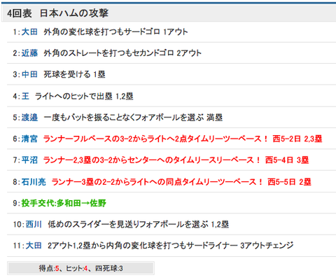336x280 pixels.
Task: Open player link 清宮 in row 6
Action: tap(29, 139)
